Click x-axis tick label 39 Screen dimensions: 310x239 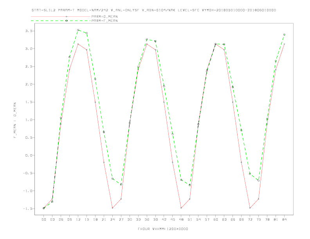[x=155, y=219]
